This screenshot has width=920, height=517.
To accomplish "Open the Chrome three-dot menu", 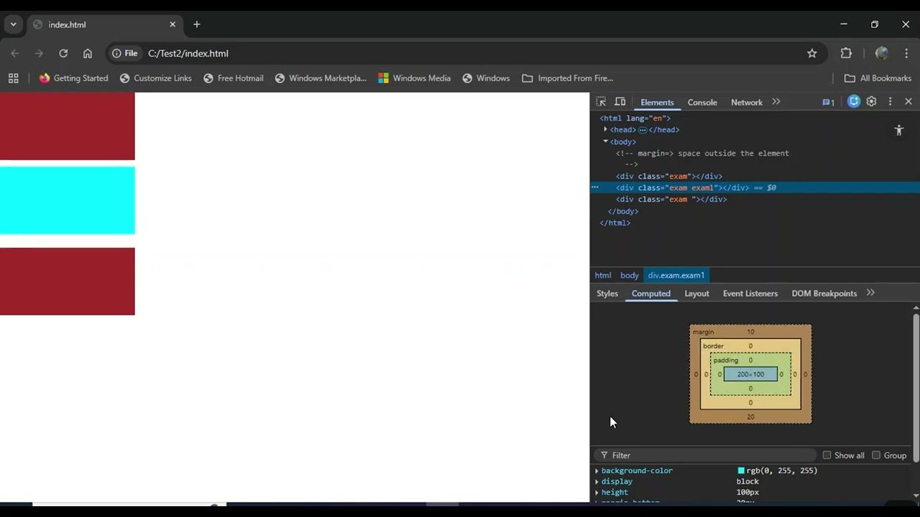I will click(x=906, y=53).
